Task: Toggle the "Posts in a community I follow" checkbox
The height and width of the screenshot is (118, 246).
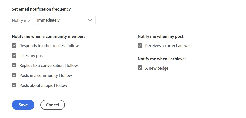Action: click(x=14, y=75)
